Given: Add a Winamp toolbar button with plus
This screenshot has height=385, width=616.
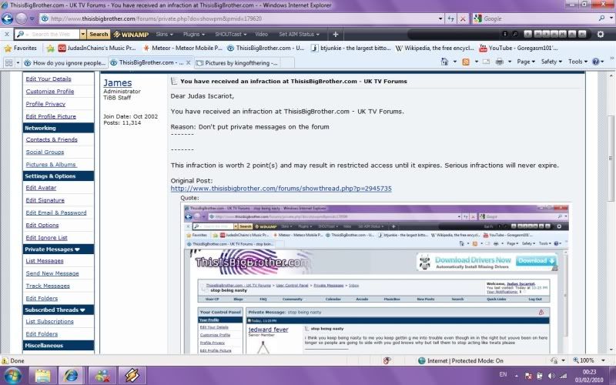Looking at the screenshot, I should click(x=336, y=35).
